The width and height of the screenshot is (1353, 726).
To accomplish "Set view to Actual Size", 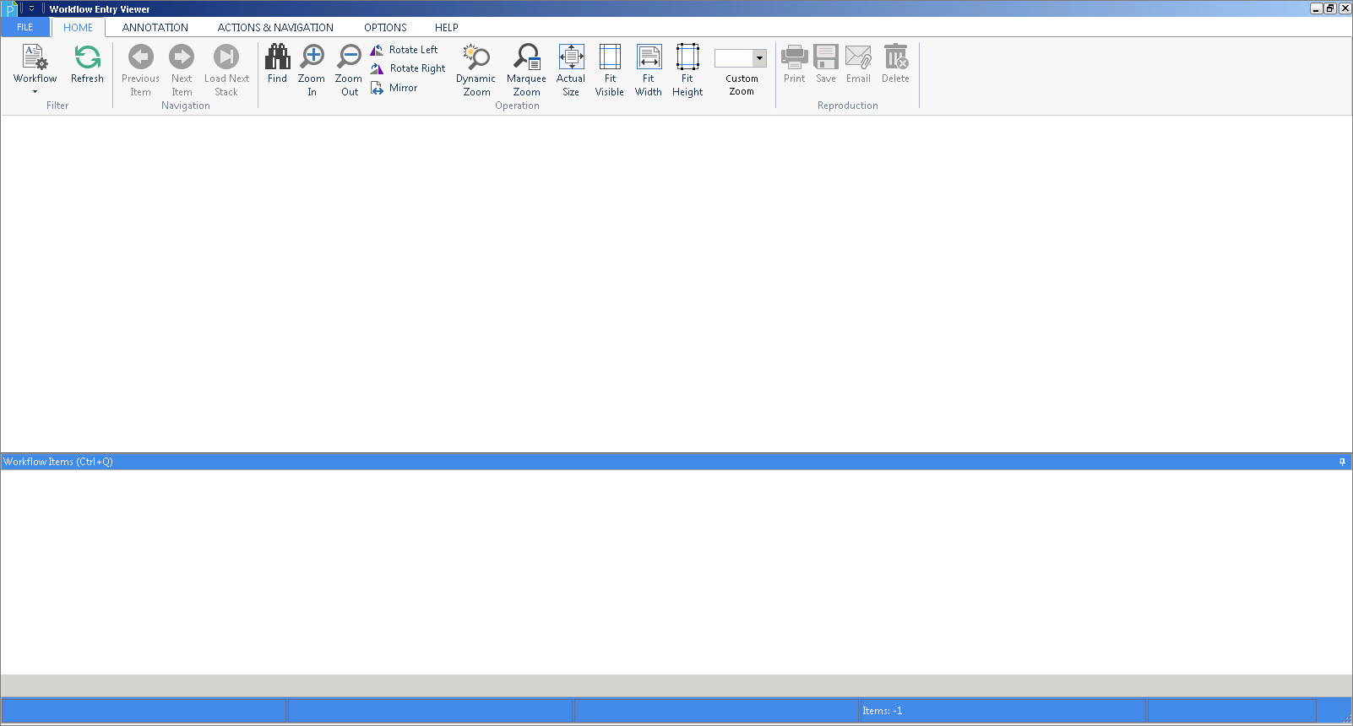I will pos(571,70).
